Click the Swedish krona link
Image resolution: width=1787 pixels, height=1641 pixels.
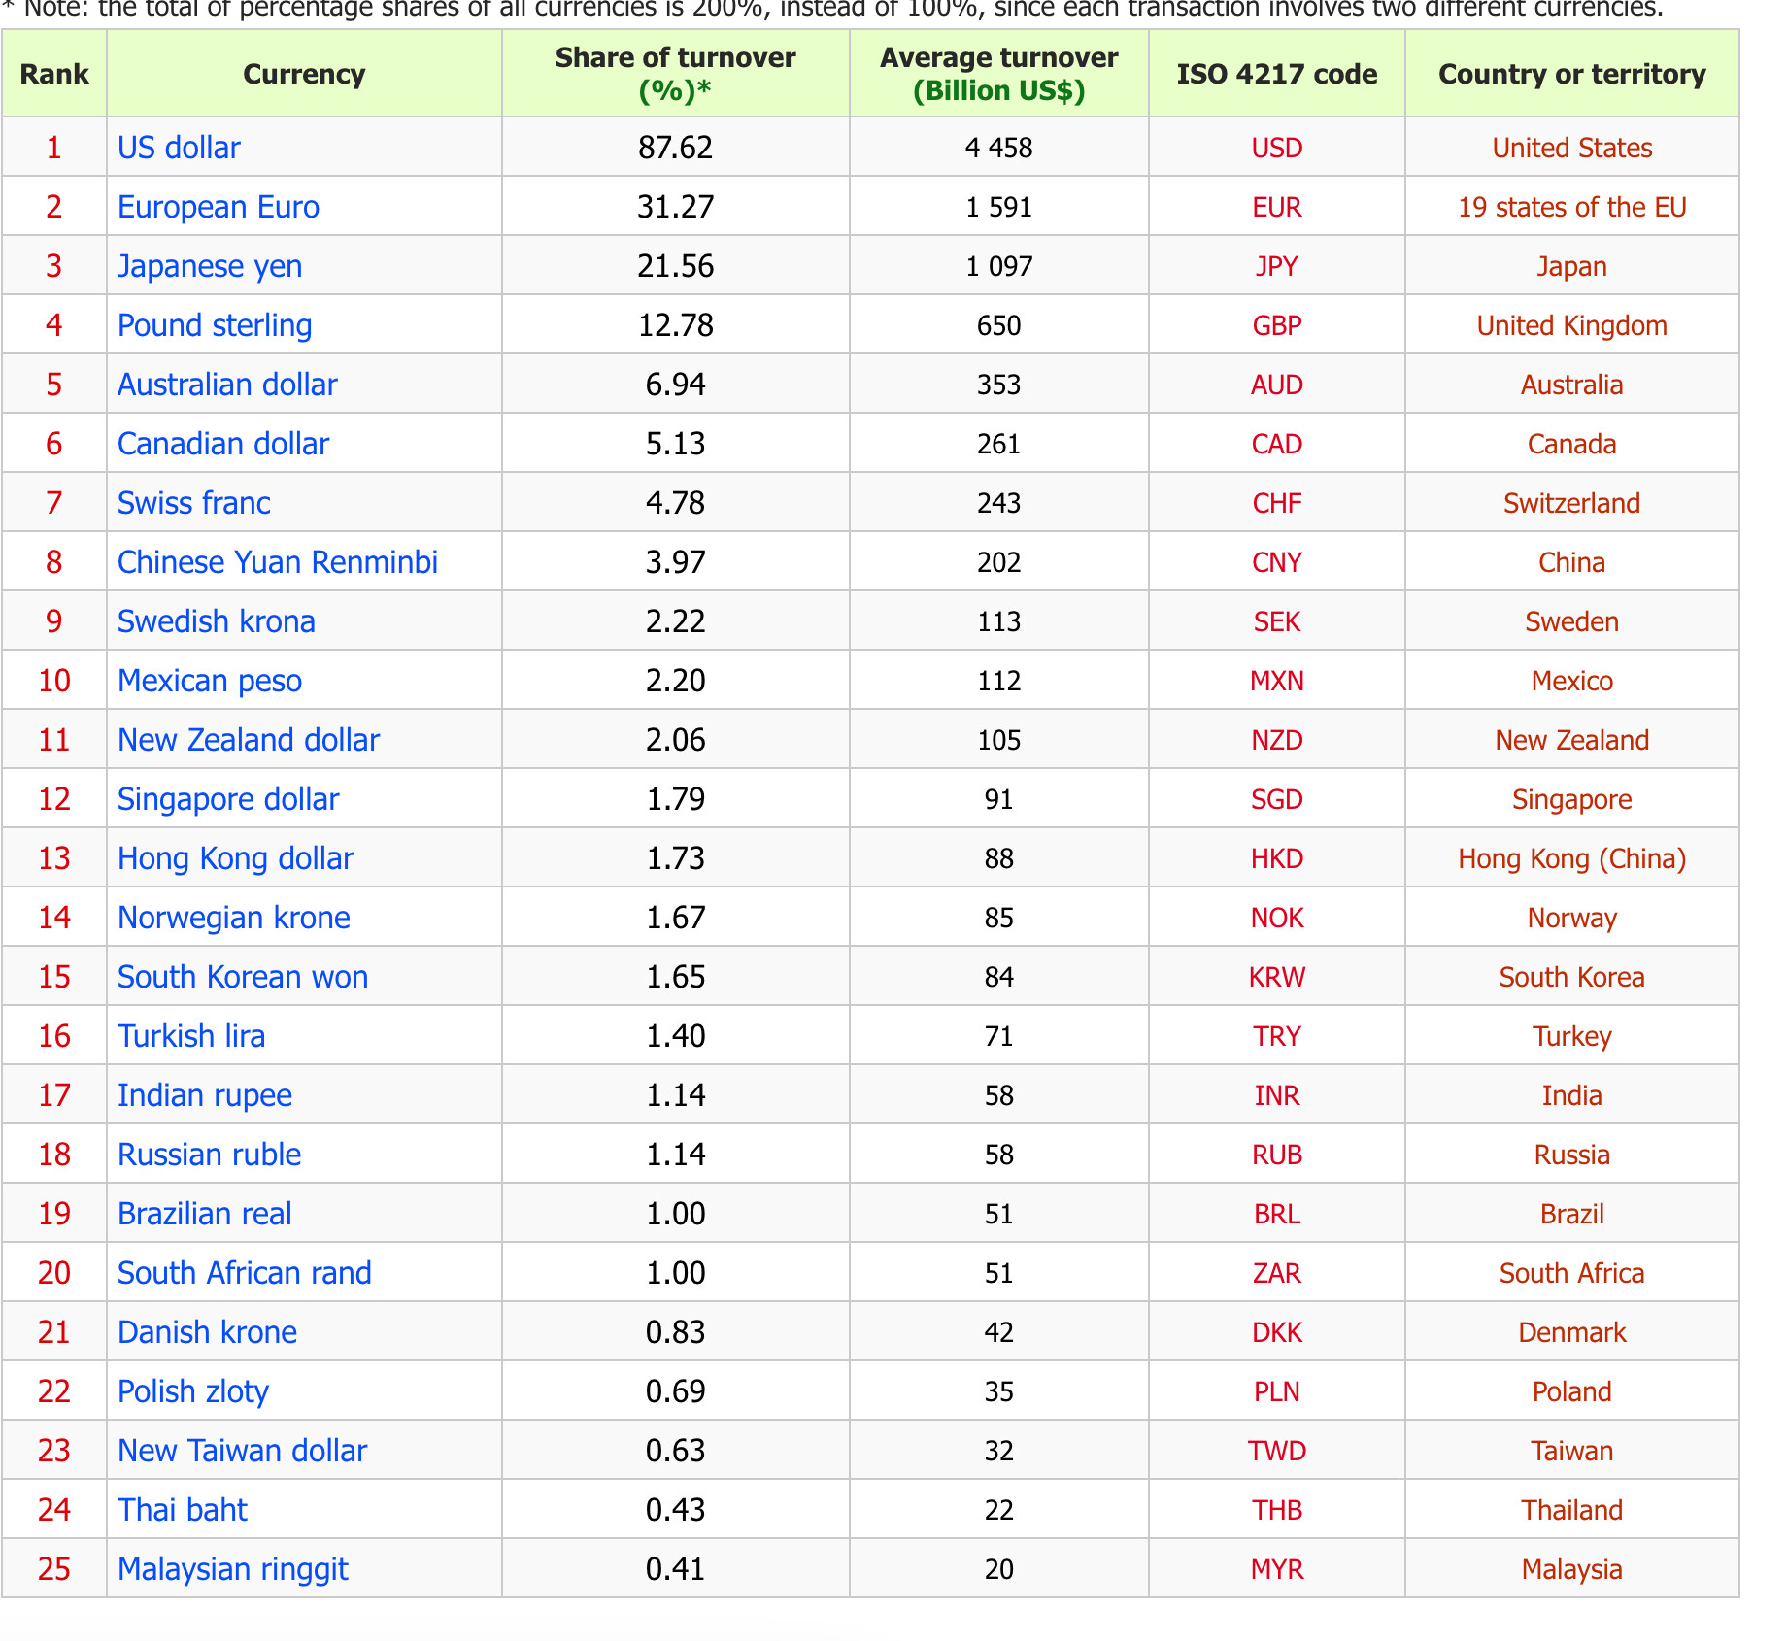point(216,621)
